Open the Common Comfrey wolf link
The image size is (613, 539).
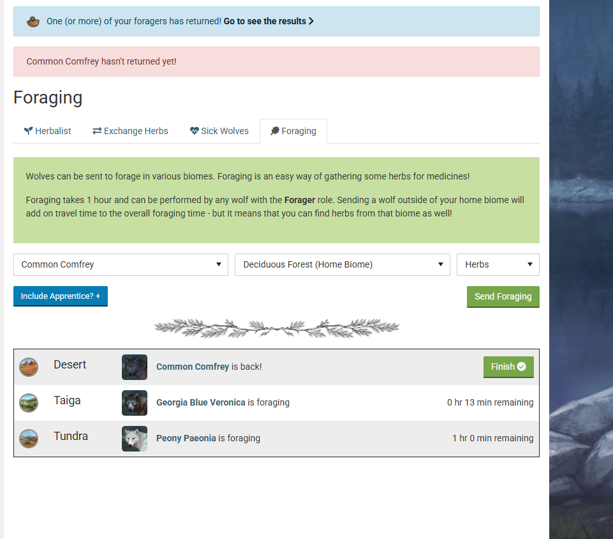(193, 367)
